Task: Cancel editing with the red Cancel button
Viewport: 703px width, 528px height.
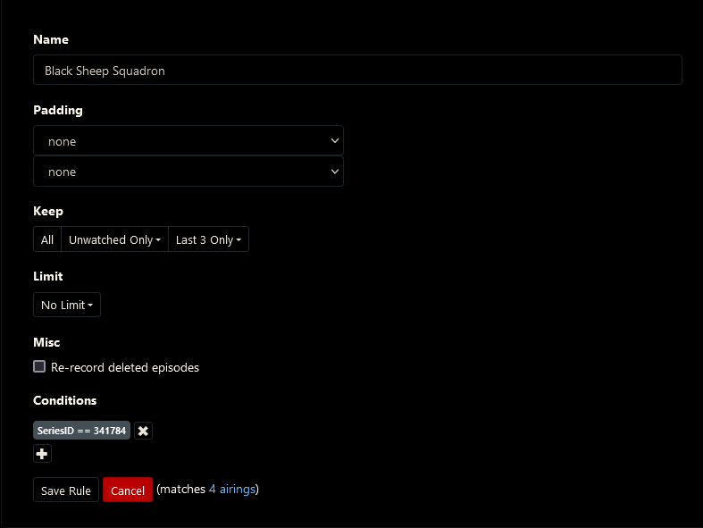Action: (128, 490)
